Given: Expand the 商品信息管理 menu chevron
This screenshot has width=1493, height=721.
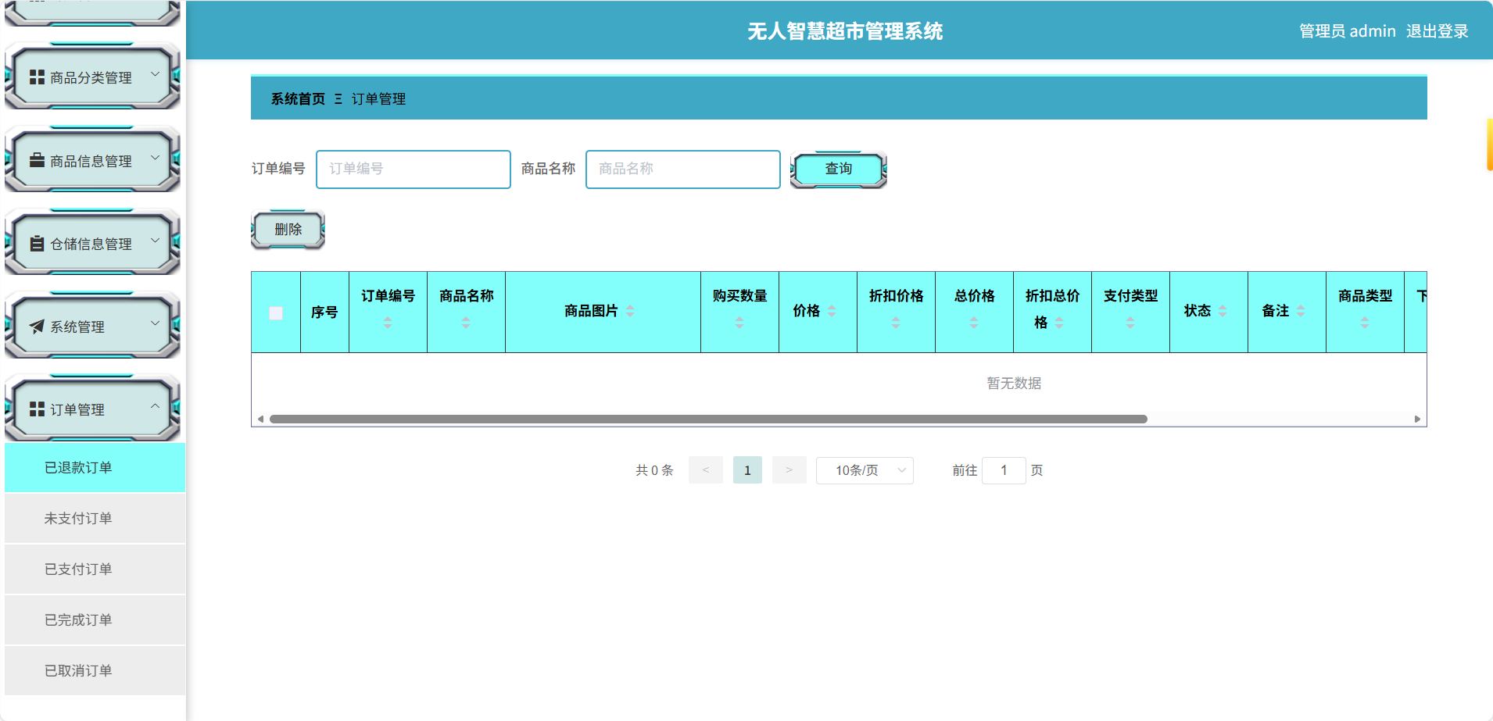Looking at the screenshot, I should click(x=155, y=157).
